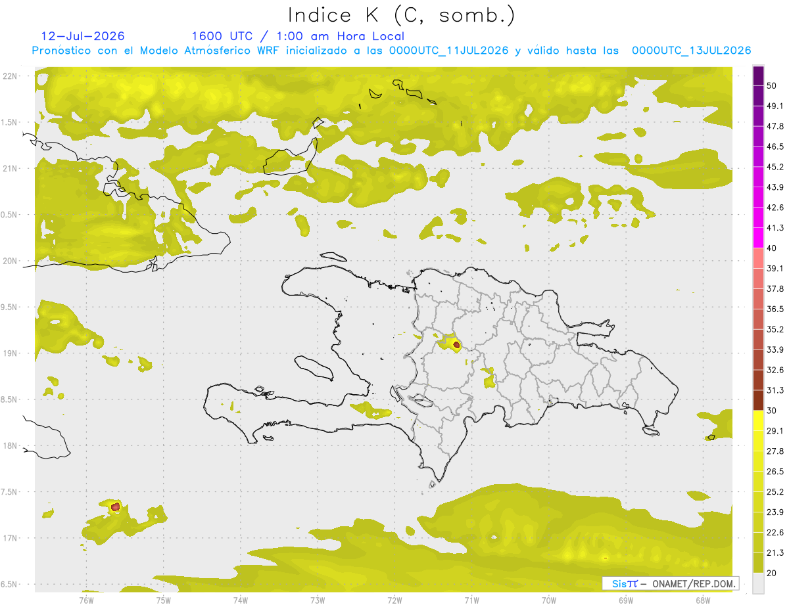
Task: Click "1600 UTC / 1:00 am Hora Local" text
Action: (298, 36)
